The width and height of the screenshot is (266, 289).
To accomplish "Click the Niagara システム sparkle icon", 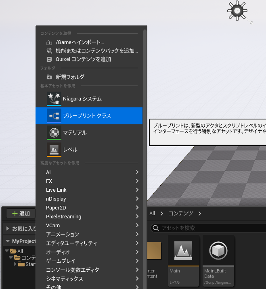I will pos(54,99).
